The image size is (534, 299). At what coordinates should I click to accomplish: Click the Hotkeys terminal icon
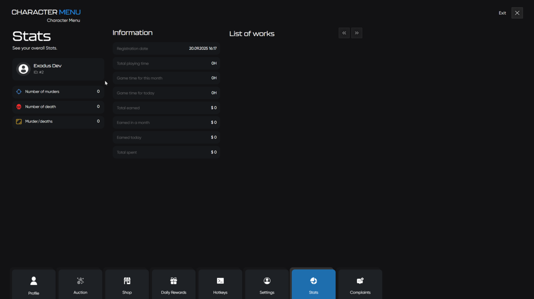(220, 281)
